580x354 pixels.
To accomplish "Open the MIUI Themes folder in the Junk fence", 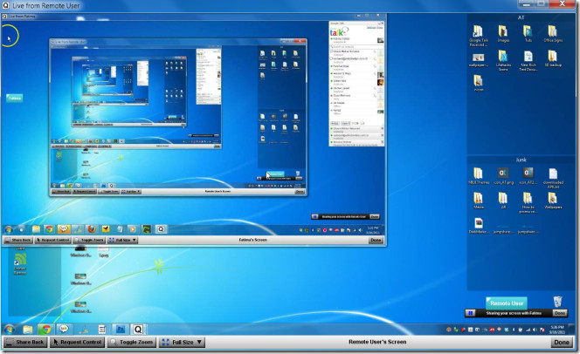I will pos(479,176).
